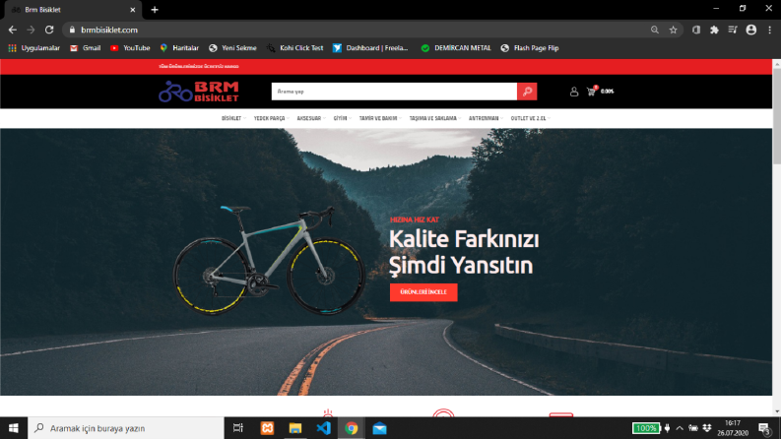The width and height of the screenshot is (781, 439).
Task: Open the media control icon in toolbar
Action: point(732,30)
